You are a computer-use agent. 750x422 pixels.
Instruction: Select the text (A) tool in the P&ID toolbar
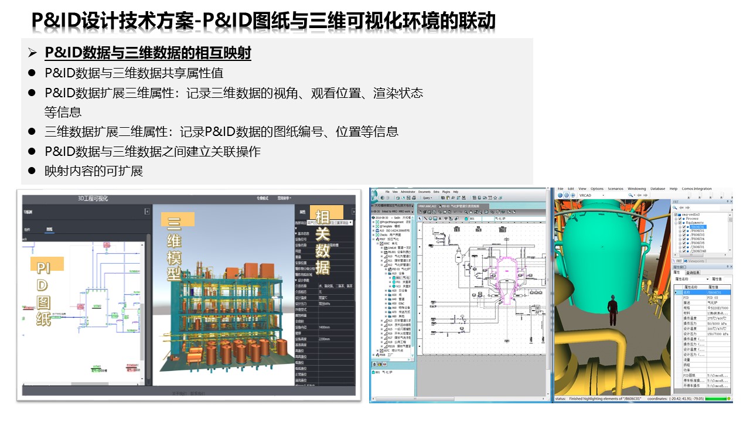(x=439, y=218)
